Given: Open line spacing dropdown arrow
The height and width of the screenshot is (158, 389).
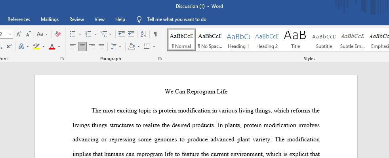Looking at the screenshot, I should click(x=120, y=46).
